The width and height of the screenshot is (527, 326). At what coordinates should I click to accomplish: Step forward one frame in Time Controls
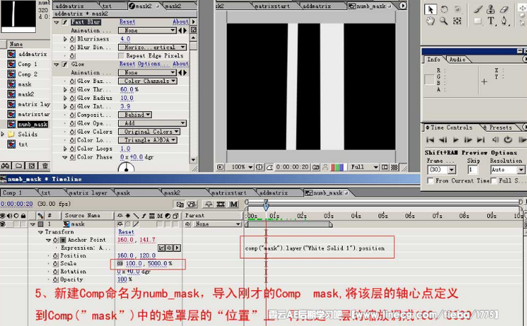468,140
